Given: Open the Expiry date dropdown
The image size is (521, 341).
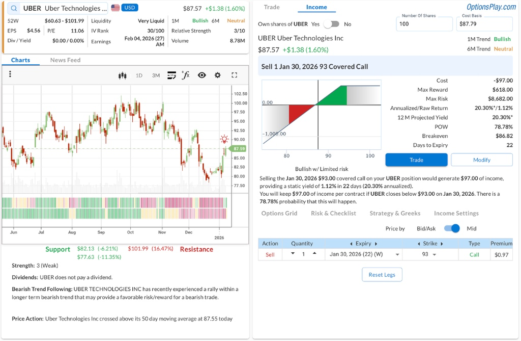Looking at the screenshot, I should pos(362,254).
